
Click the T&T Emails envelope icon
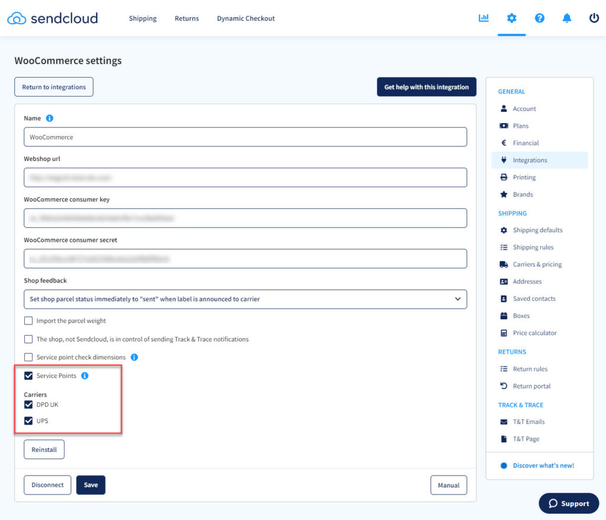(x=504, y=422)
